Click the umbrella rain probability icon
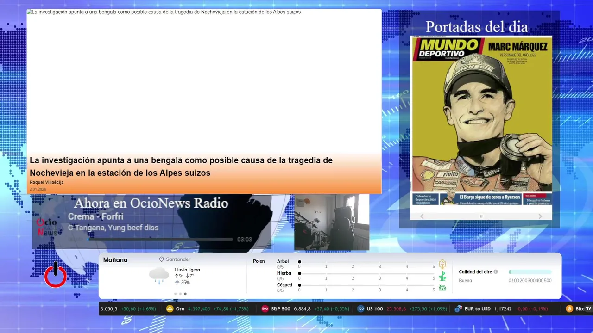 click(177, 283)
